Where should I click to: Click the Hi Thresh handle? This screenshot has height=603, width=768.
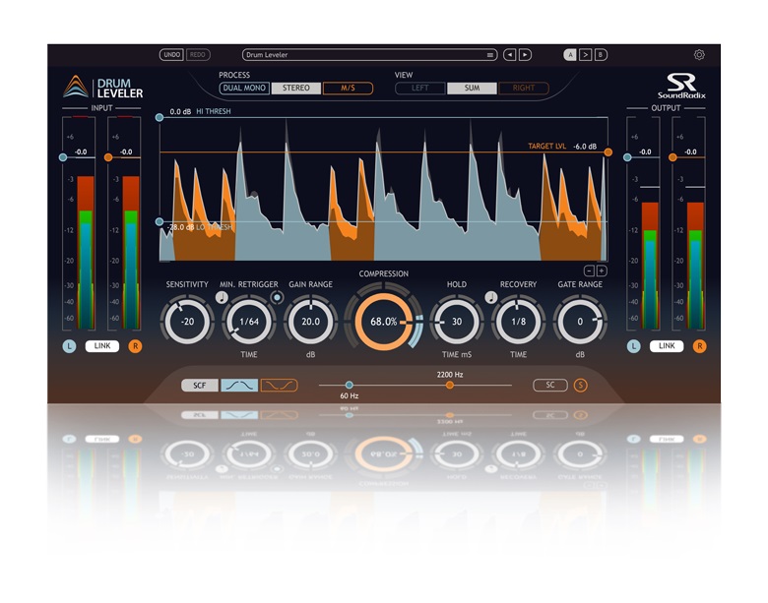pyautogui.click(x=160, y=117)
